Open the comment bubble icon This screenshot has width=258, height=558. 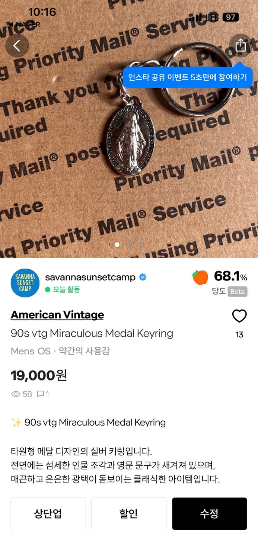41,394
